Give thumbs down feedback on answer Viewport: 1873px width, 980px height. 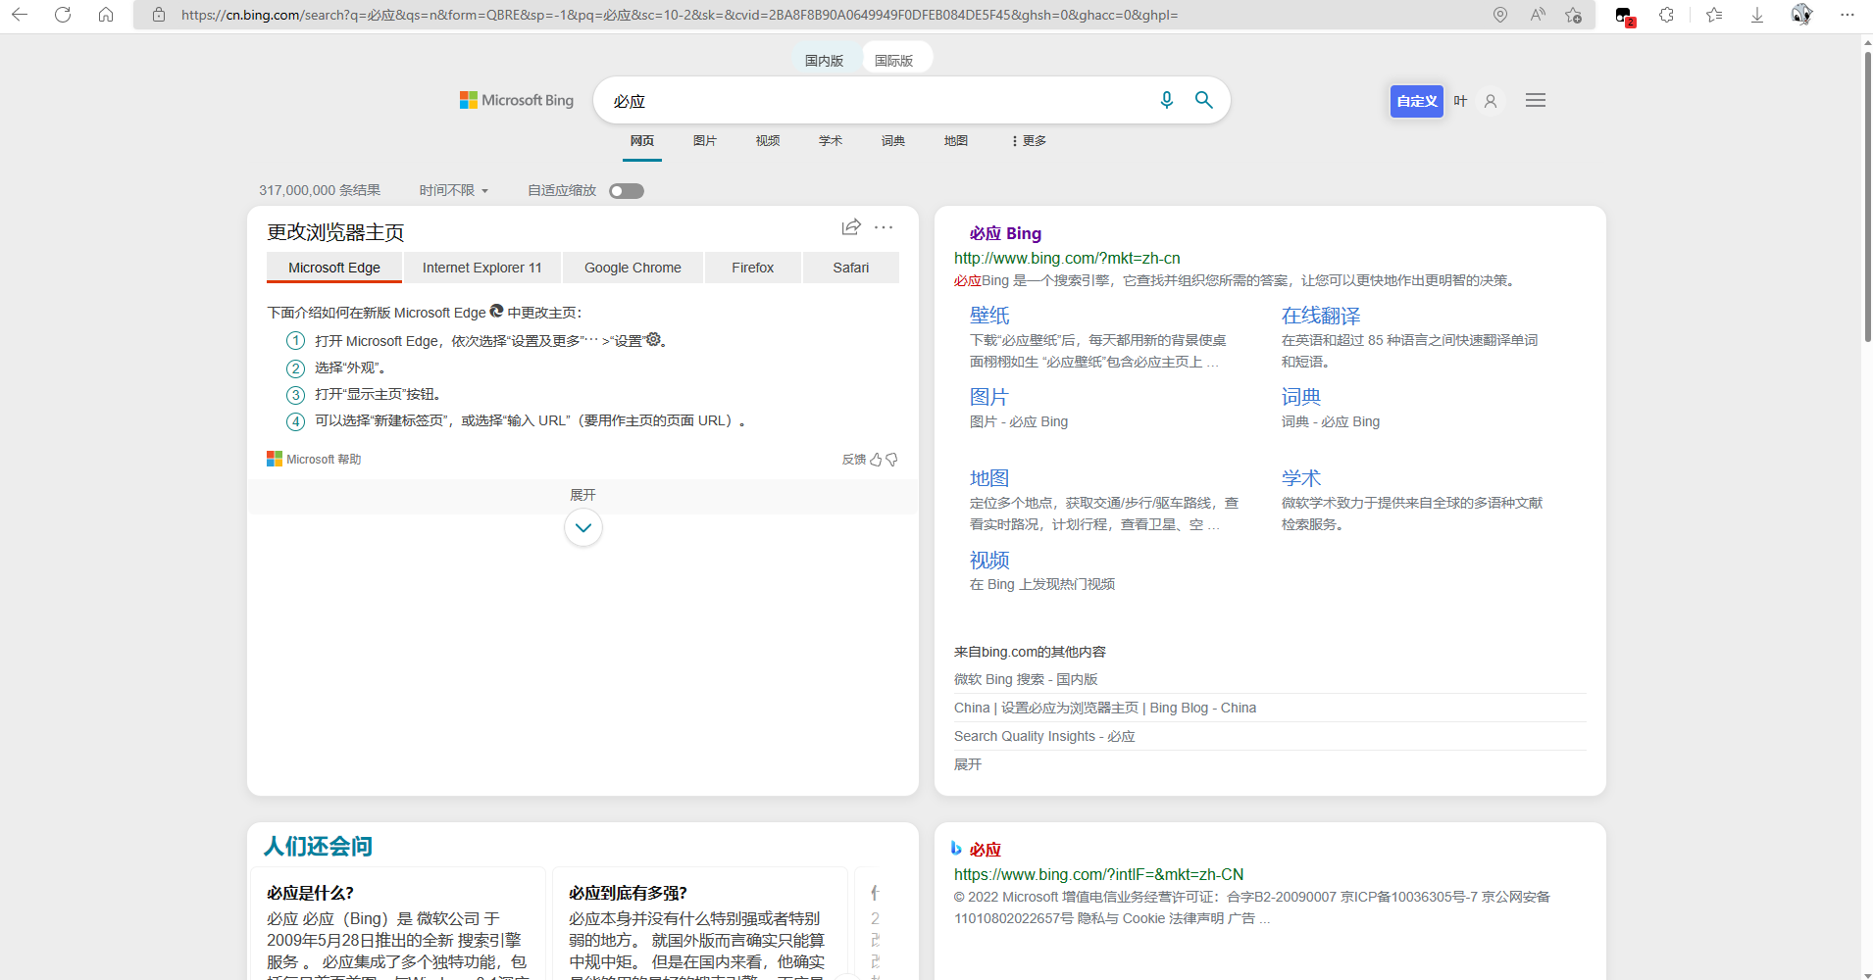pos(891,460)
